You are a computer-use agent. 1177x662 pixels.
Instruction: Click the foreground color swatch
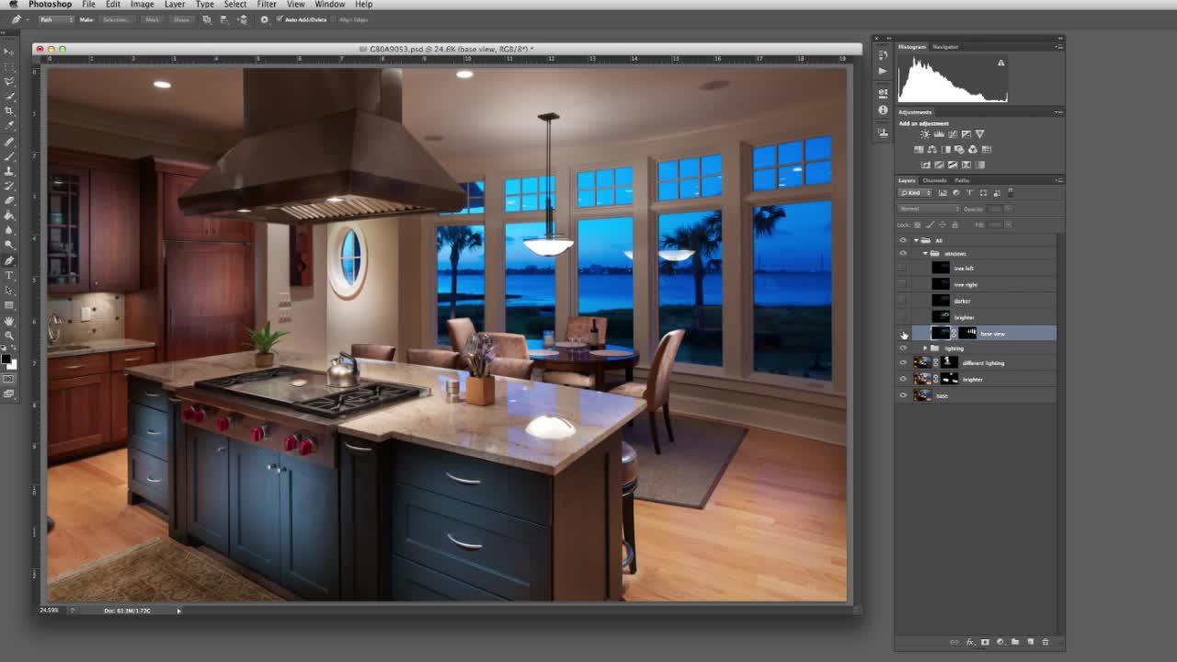[6, 359]
